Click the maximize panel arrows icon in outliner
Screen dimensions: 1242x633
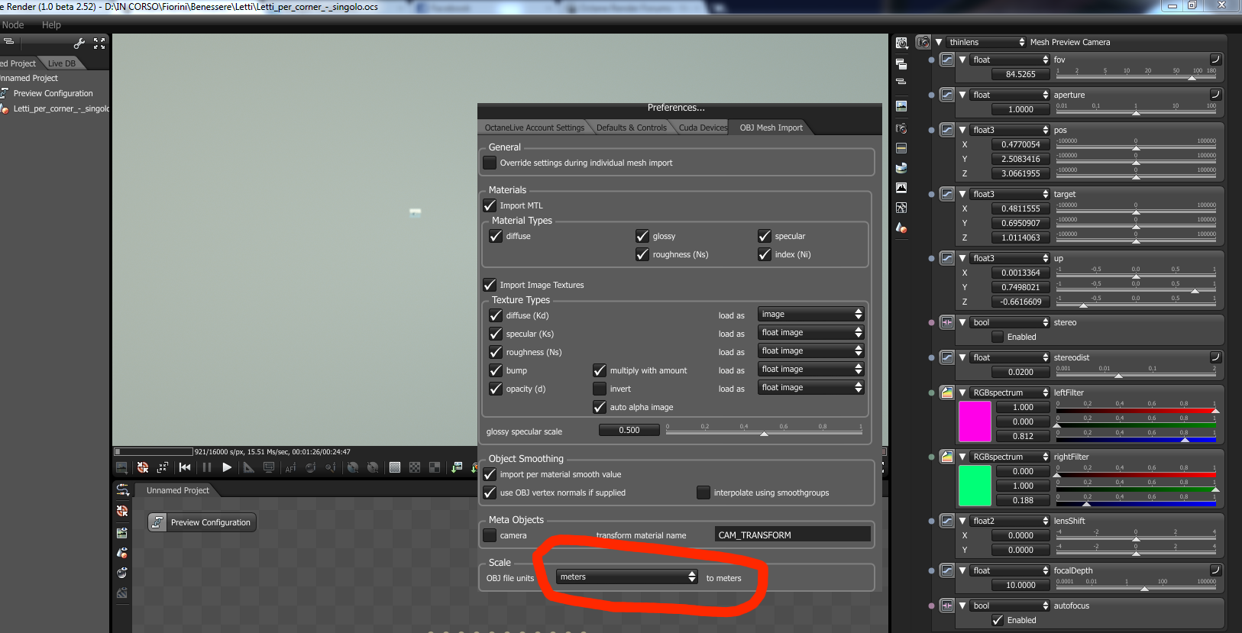(x=99, y=44)
